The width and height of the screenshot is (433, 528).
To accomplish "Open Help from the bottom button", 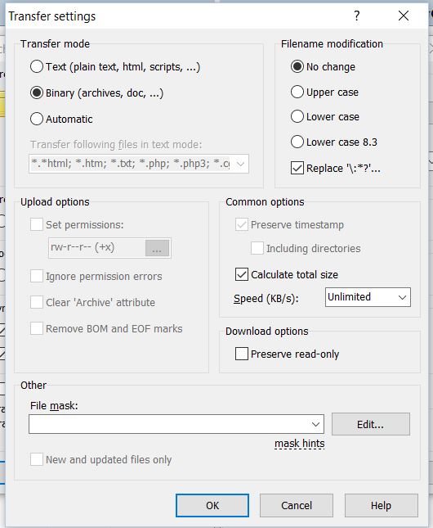I will click(382, 505).
